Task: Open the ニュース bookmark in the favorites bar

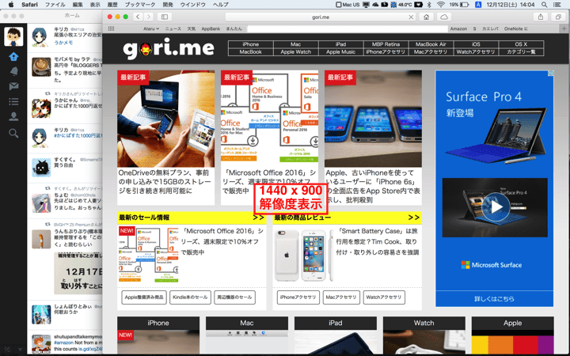Action: click(x=173, y=28)
